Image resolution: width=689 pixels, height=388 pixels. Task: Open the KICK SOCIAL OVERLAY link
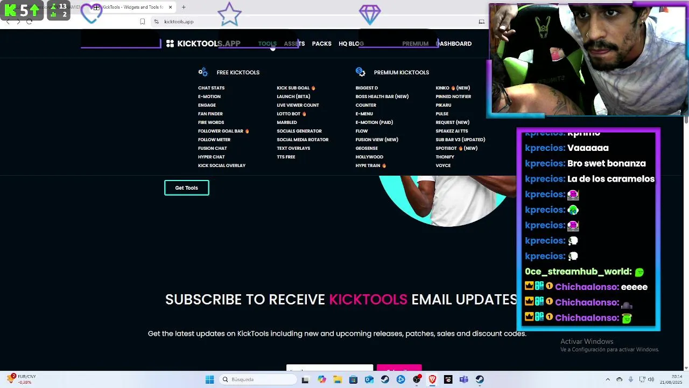[x=222, y=165]
